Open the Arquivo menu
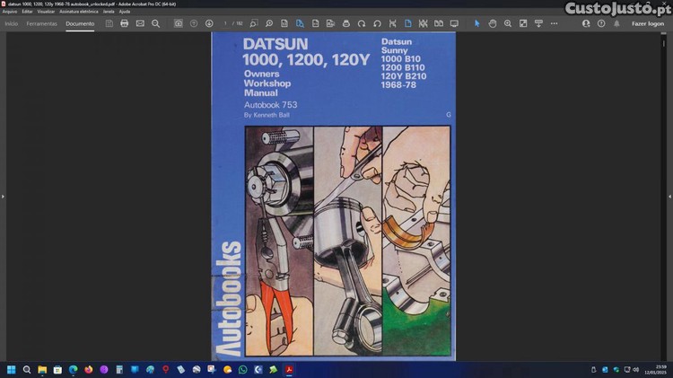 tap(10, 12)
